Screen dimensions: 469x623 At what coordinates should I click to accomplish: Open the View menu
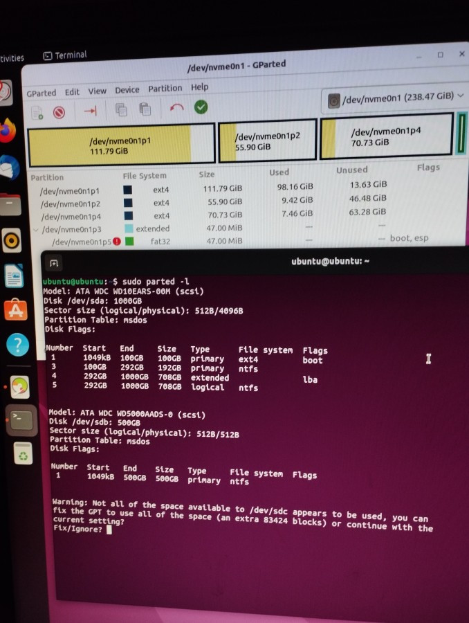98,91
